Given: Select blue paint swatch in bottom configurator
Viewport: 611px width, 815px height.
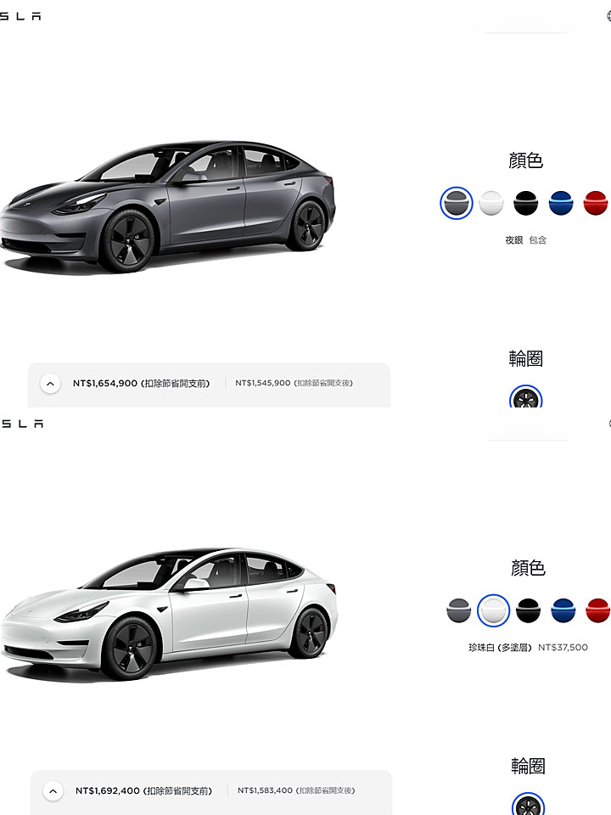Looking at the screenshot, I should (x=563, y=610).
